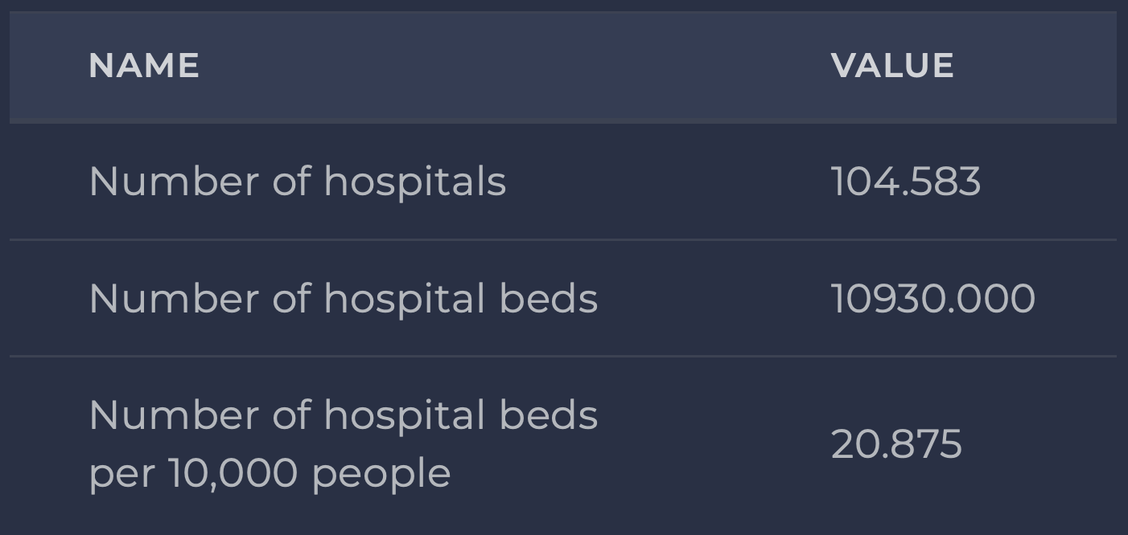Image resolution: width=1128 pixels, height=535 pixels.
Task: Select the "per 10,000 people" text line
Action: 270,473
